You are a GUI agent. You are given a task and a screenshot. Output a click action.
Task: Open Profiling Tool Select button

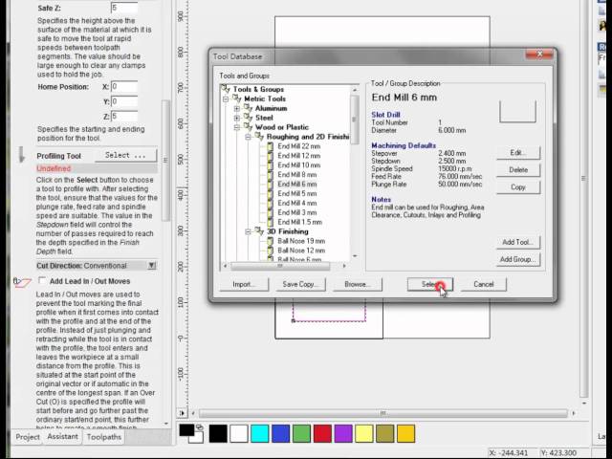(x=125, y=155)
